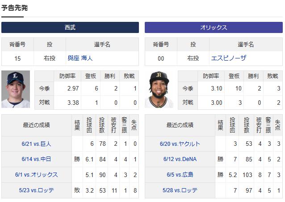Click the 予告先発 section heading
Image resolution: width=285 pixels, height=202 pixels.
click(x=15, y=8)
